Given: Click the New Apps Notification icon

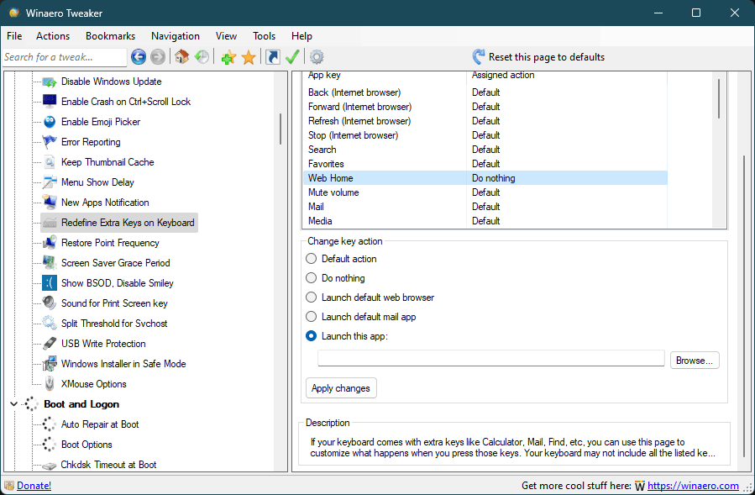Looking at the screenshot, I should 49,203.
